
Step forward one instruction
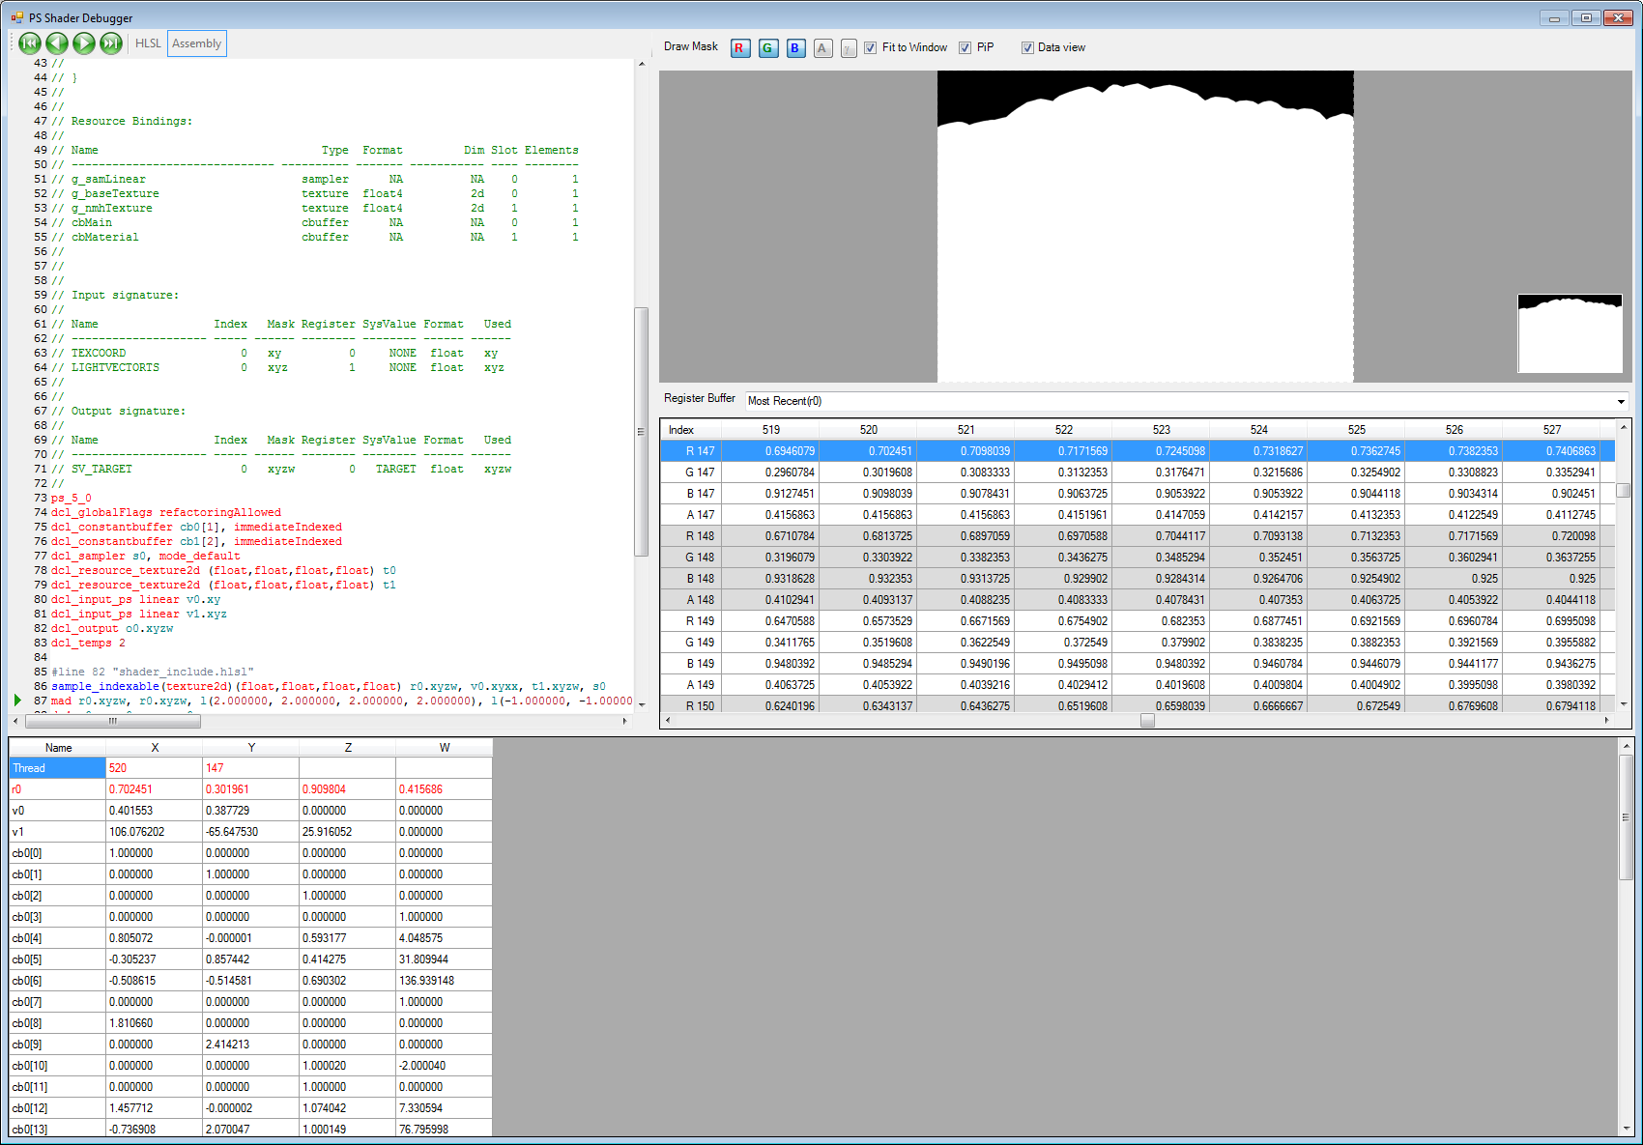(x=84, y=43)
